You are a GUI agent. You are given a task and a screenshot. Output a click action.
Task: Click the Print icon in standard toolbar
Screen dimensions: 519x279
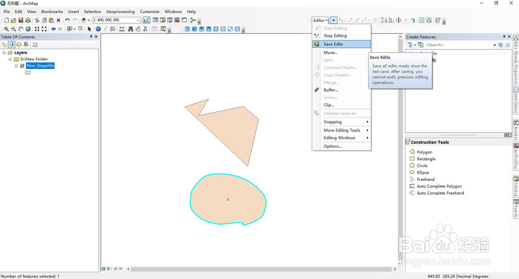pyautogui.click(x=28, y=20)
